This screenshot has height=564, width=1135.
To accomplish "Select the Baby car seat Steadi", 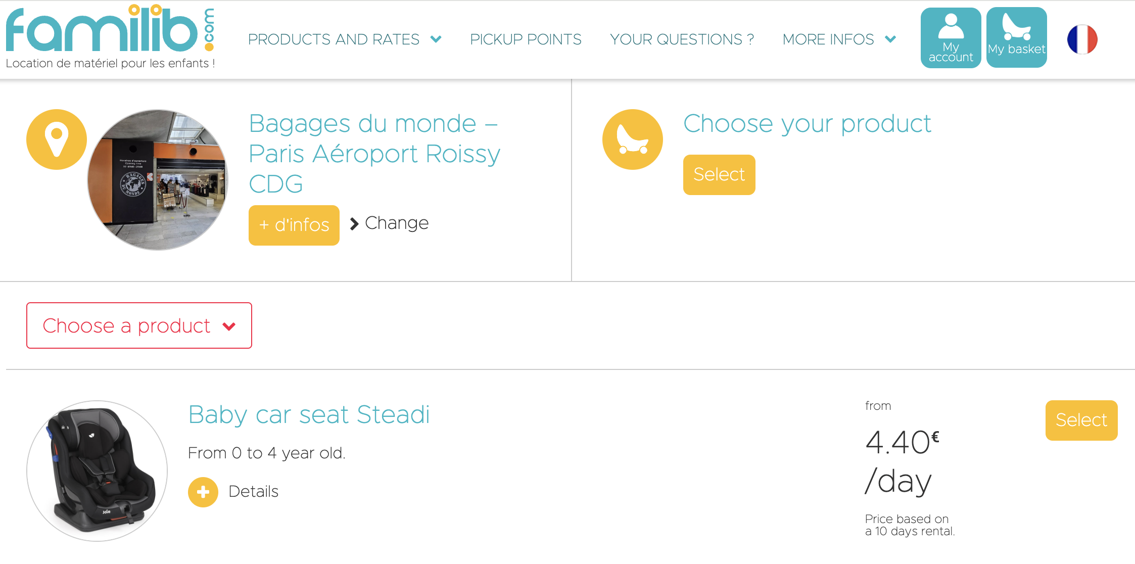I will tap(1081, 420).
